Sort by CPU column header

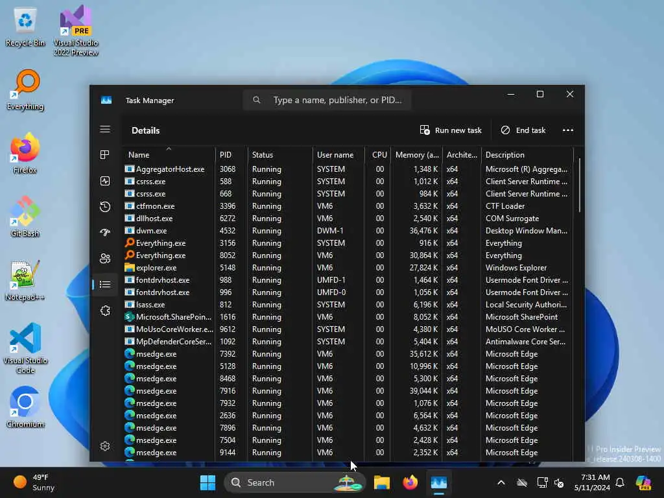click(378, 154)
